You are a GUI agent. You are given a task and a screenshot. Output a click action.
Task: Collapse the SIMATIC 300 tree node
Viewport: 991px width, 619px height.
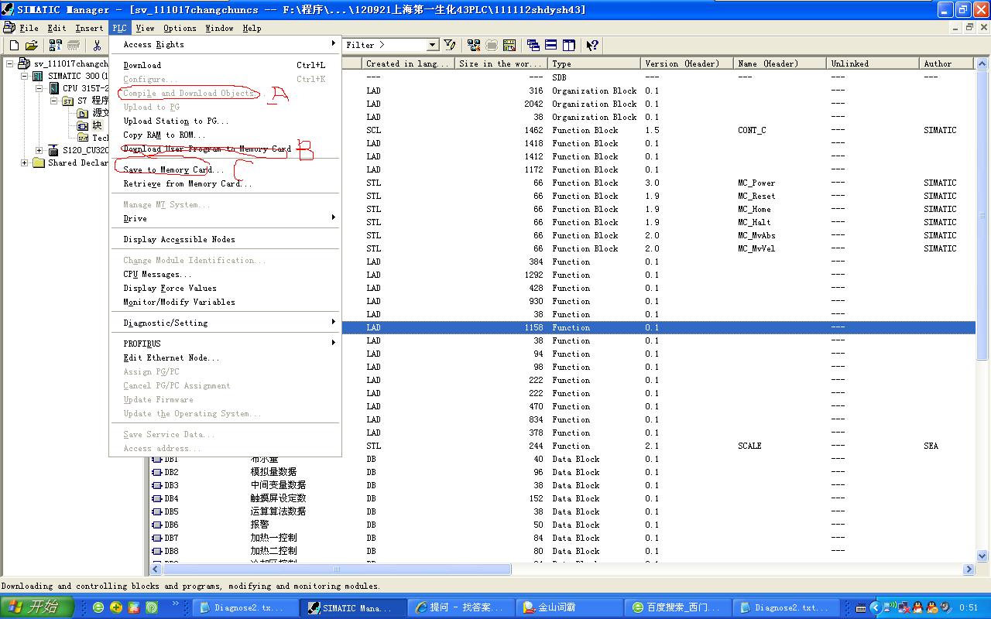click(x=24, y=77)
